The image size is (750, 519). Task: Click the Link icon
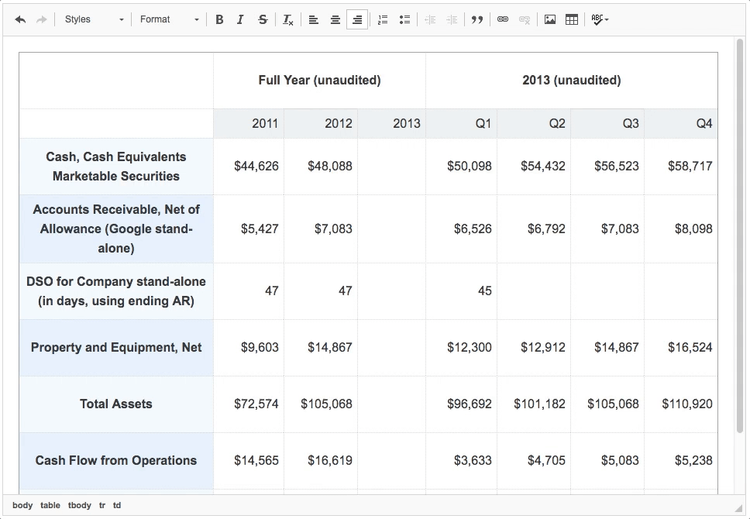pos(503,19)
